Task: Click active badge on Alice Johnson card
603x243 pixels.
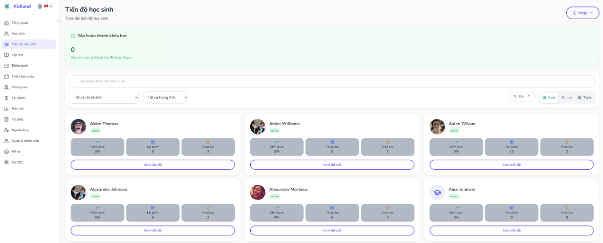Action: click(454, 196)
